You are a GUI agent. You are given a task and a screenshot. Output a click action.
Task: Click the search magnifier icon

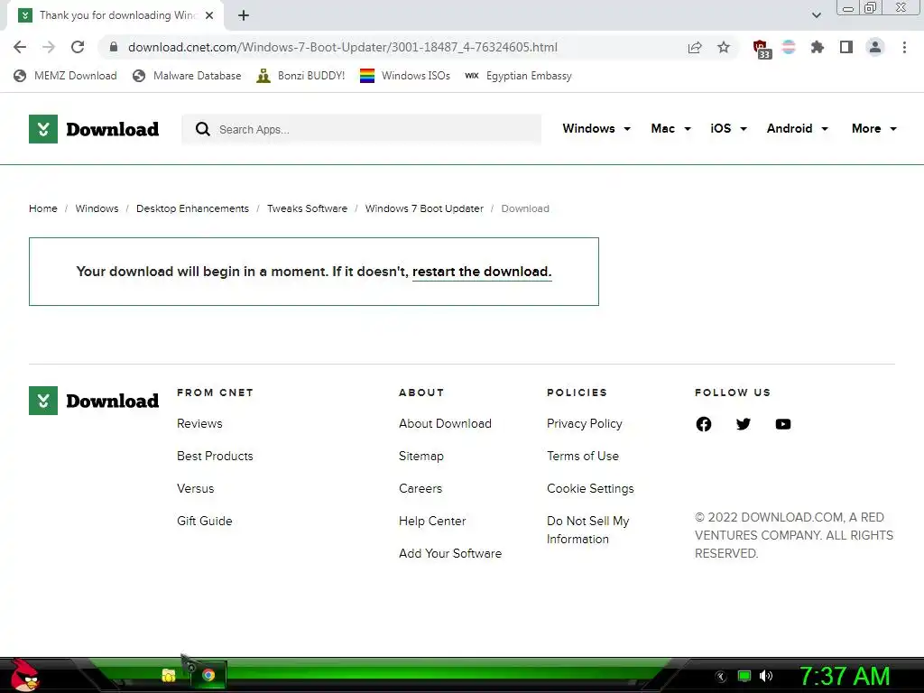[x=202, y=129]
